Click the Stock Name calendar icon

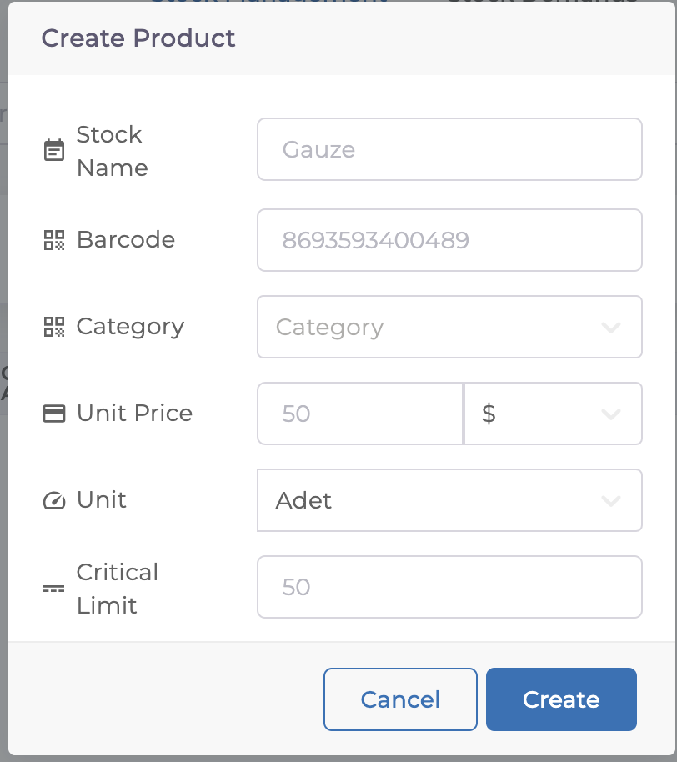pyautogui.click(x=54, y=151)
